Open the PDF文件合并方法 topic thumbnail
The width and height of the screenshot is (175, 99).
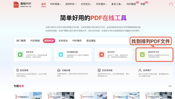(158, 95)
